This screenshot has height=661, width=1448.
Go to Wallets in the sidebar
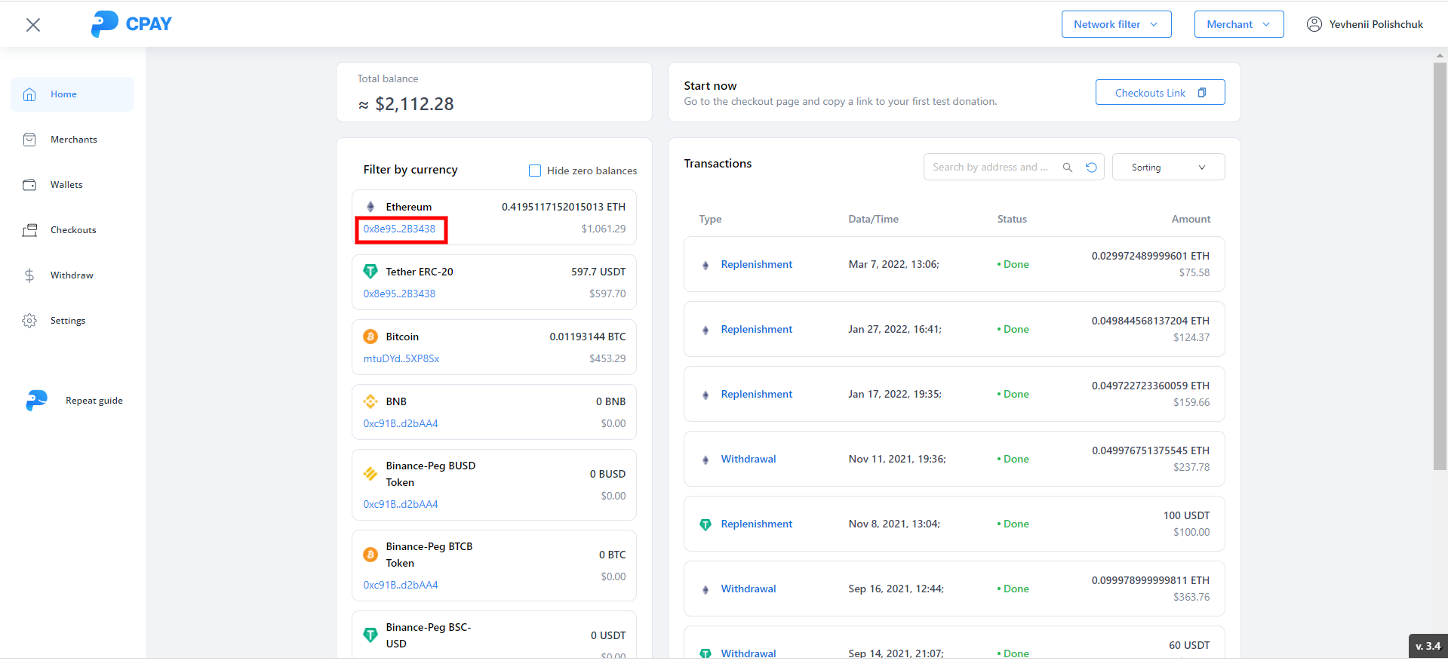click(x=66, y=185)
